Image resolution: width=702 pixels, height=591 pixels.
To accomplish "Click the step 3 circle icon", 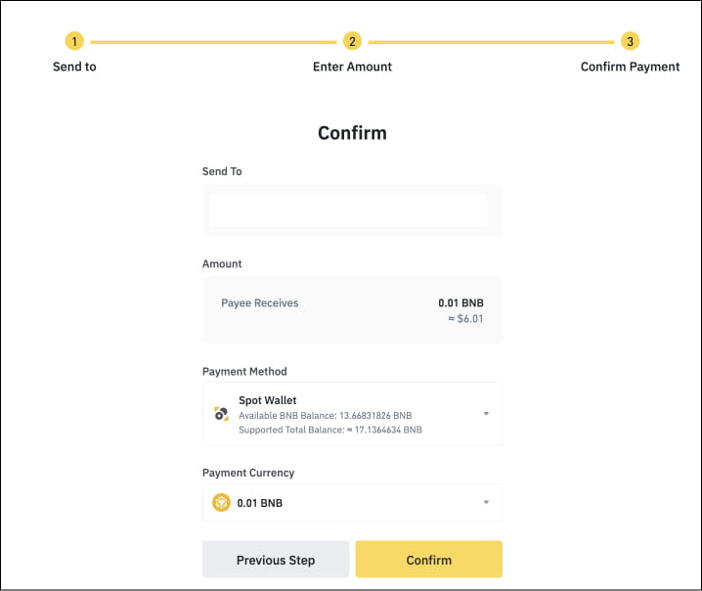I will tap(631, 41).
